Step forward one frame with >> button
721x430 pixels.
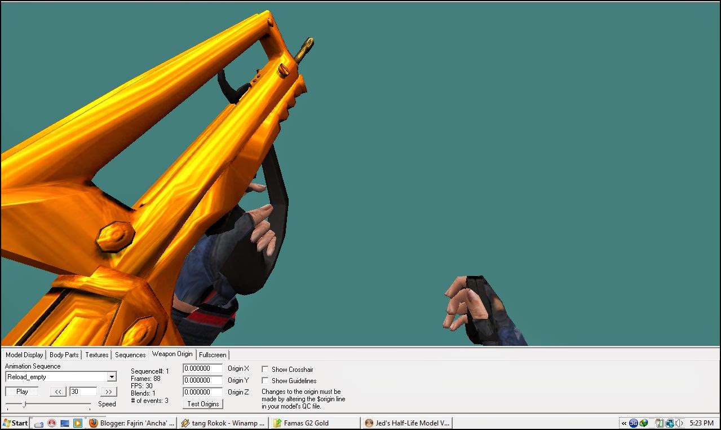[x=108, y=392]
